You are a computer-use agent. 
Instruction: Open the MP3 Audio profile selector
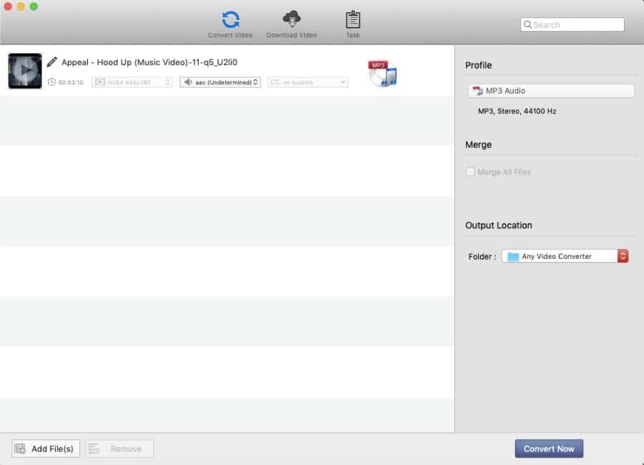point(551,91)
